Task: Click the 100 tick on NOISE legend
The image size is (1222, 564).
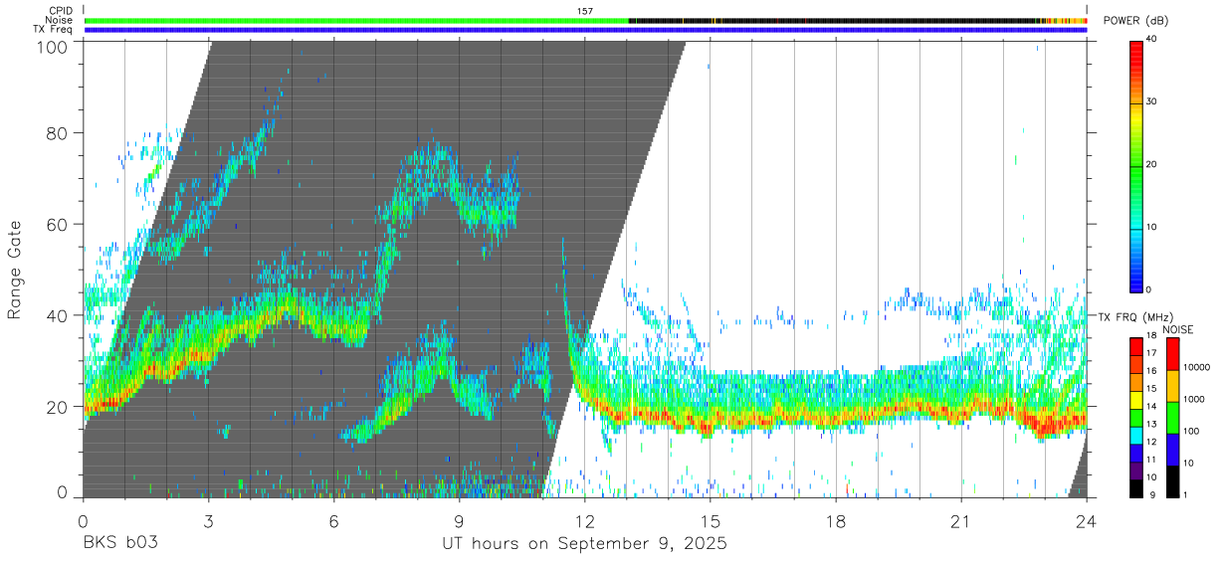Action: [x=1190, y=431]
